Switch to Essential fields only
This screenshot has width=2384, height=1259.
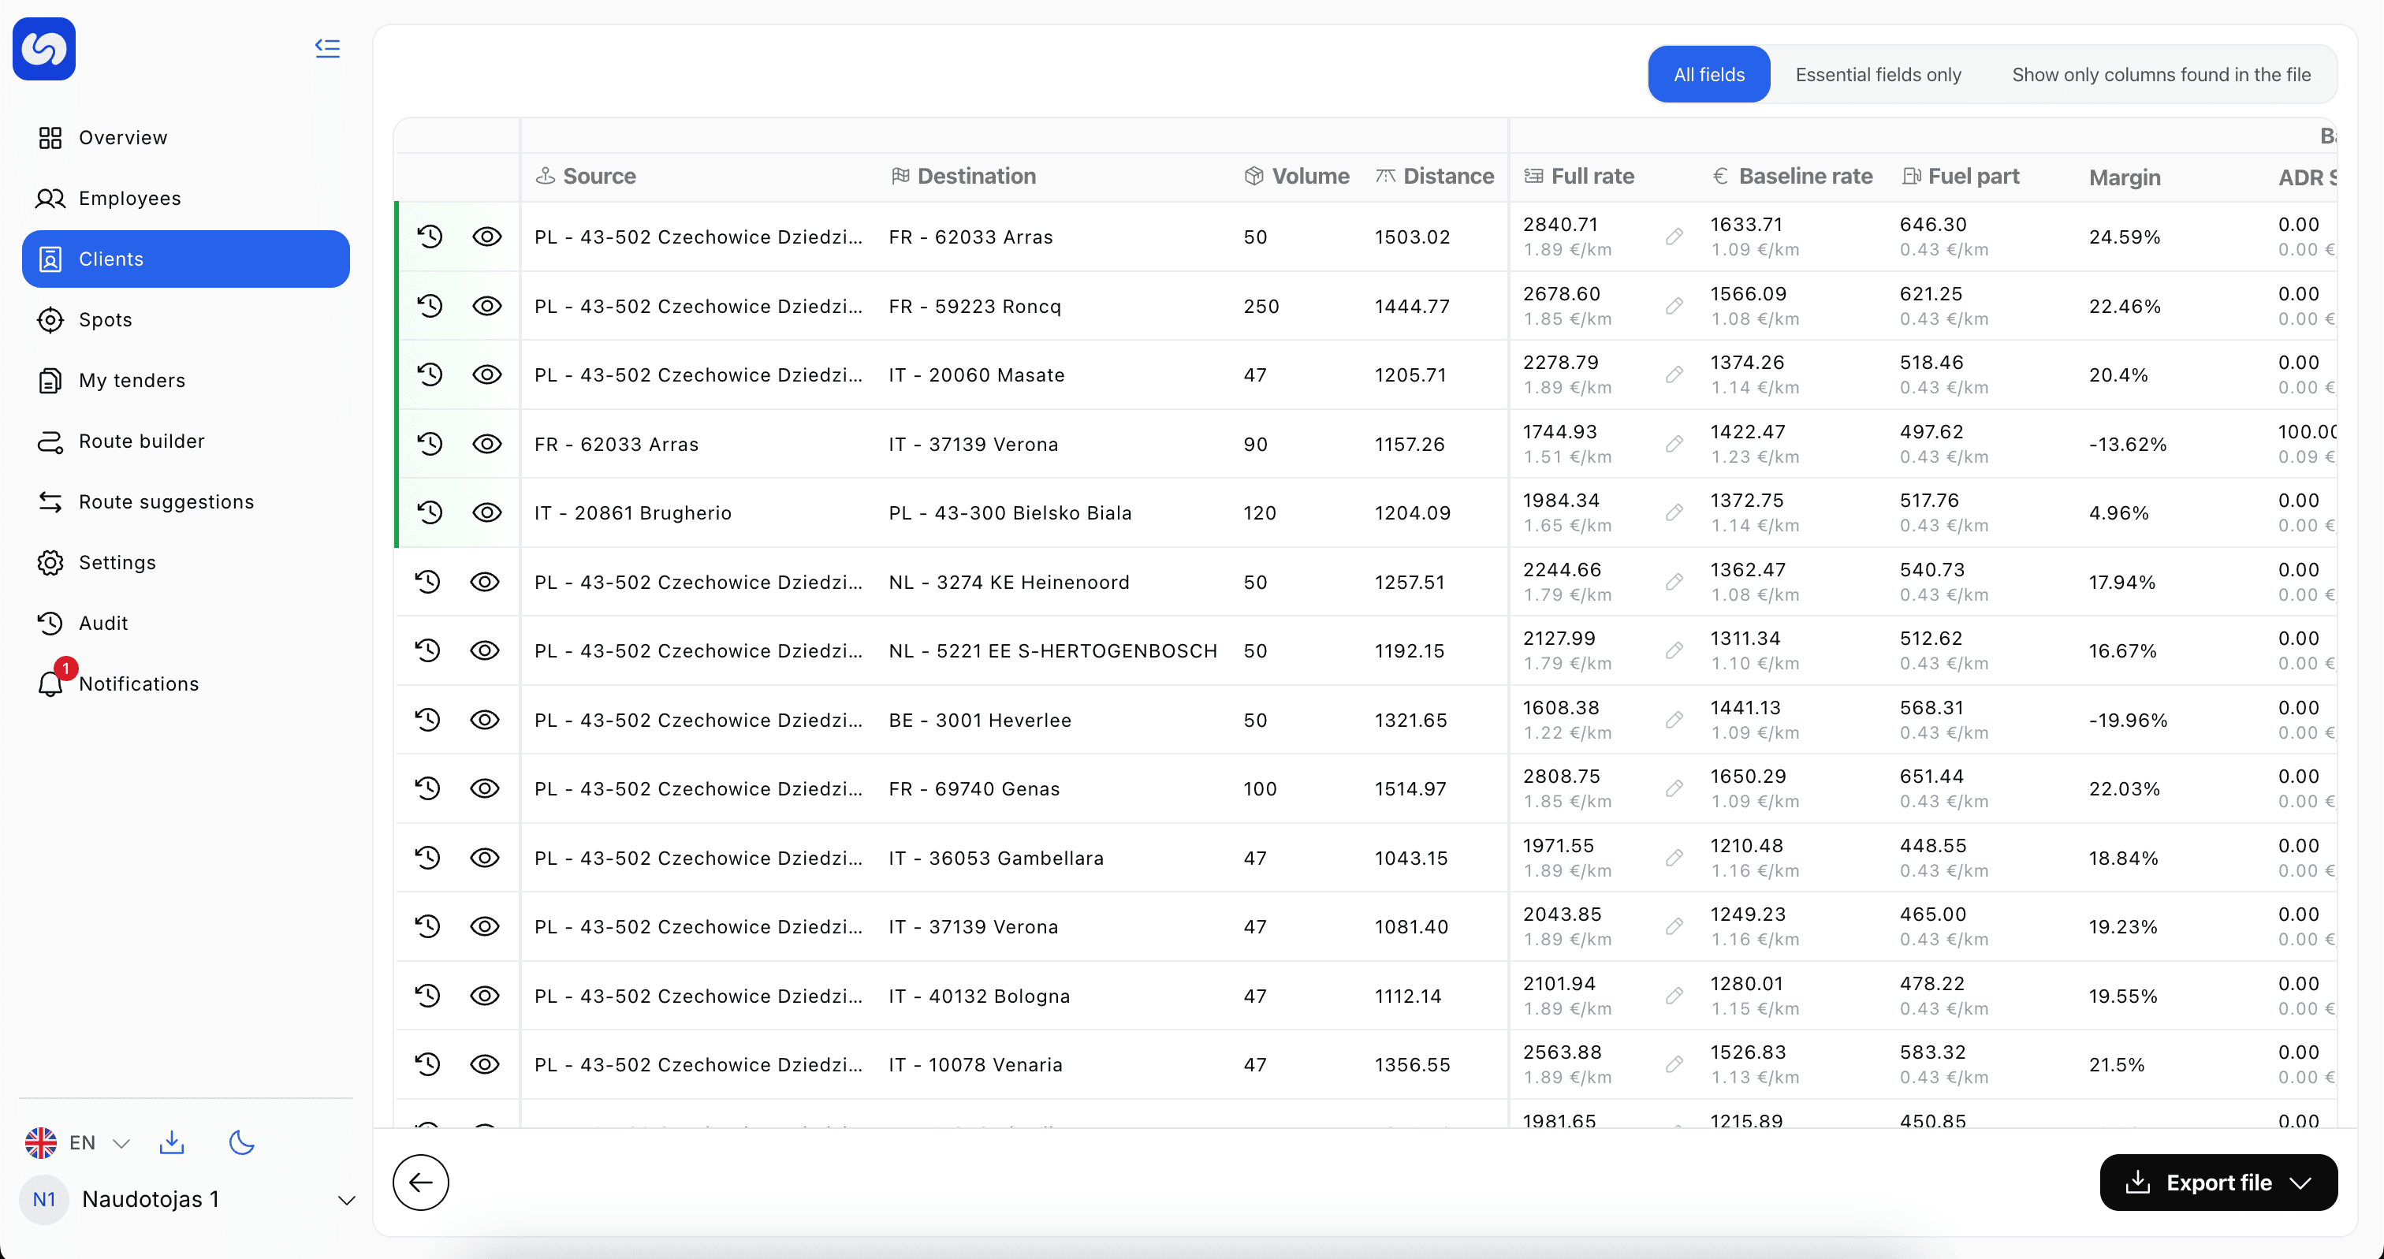[x=1878, y=74]
